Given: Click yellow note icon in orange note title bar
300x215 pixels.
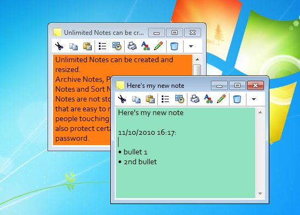Looking at the screenshot, I should tap(57, 32).
